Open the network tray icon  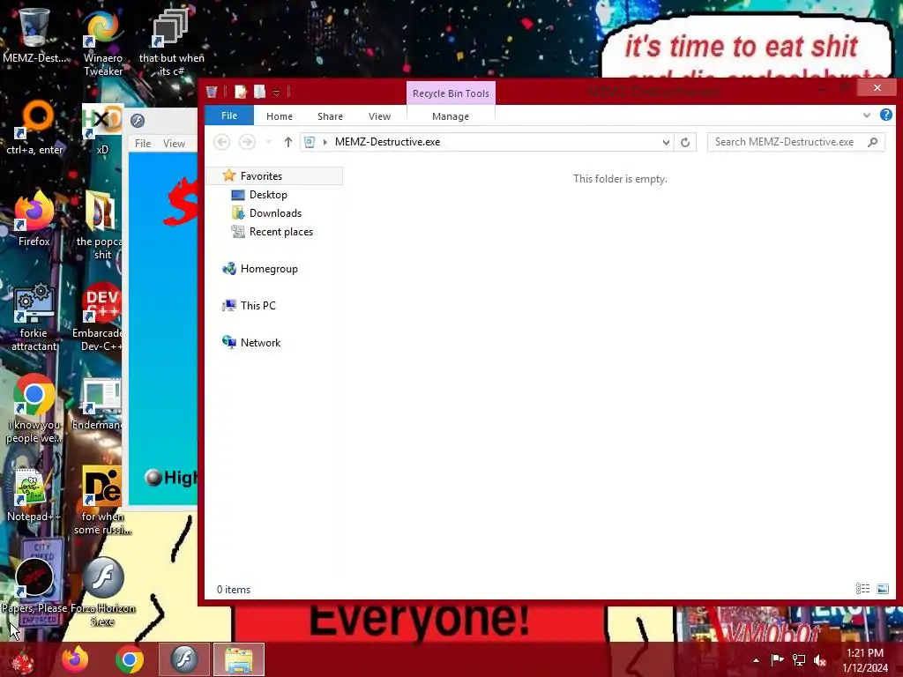(x=799, y=660)
